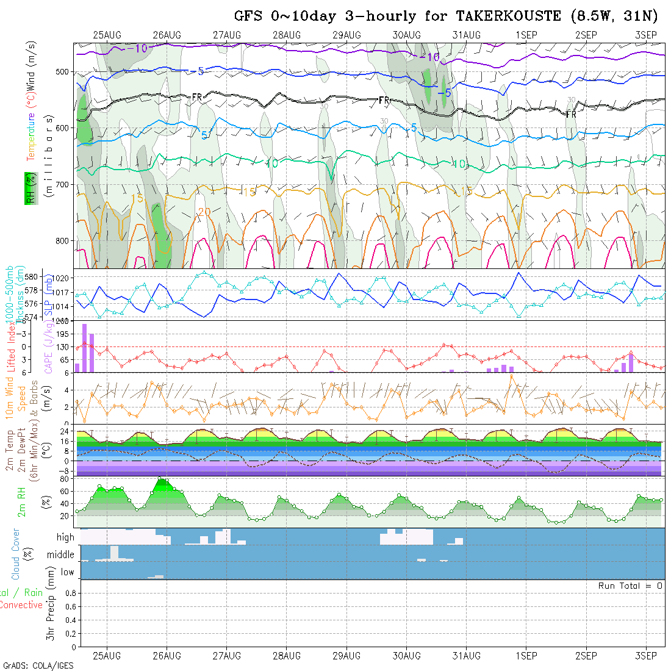This screenshot has height=671, width=671.
Task: Click the 2m RH peak on 26AUG
Action: 160,479
